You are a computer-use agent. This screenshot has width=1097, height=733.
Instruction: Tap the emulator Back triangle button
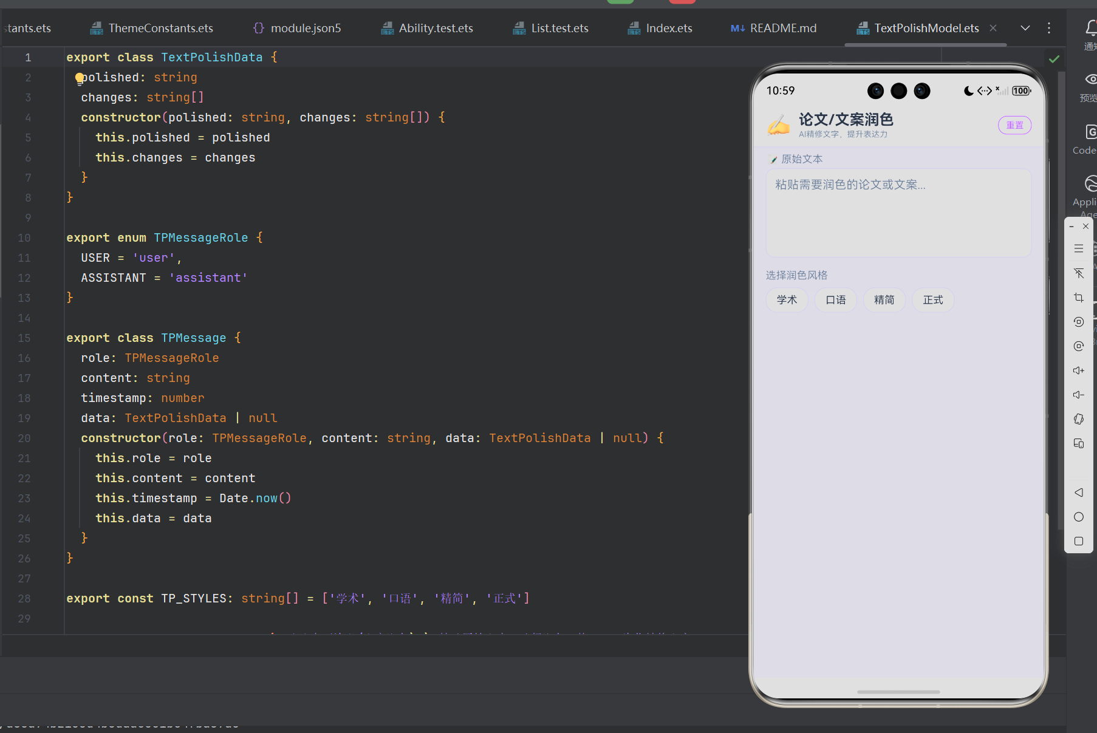(1079, 493)
